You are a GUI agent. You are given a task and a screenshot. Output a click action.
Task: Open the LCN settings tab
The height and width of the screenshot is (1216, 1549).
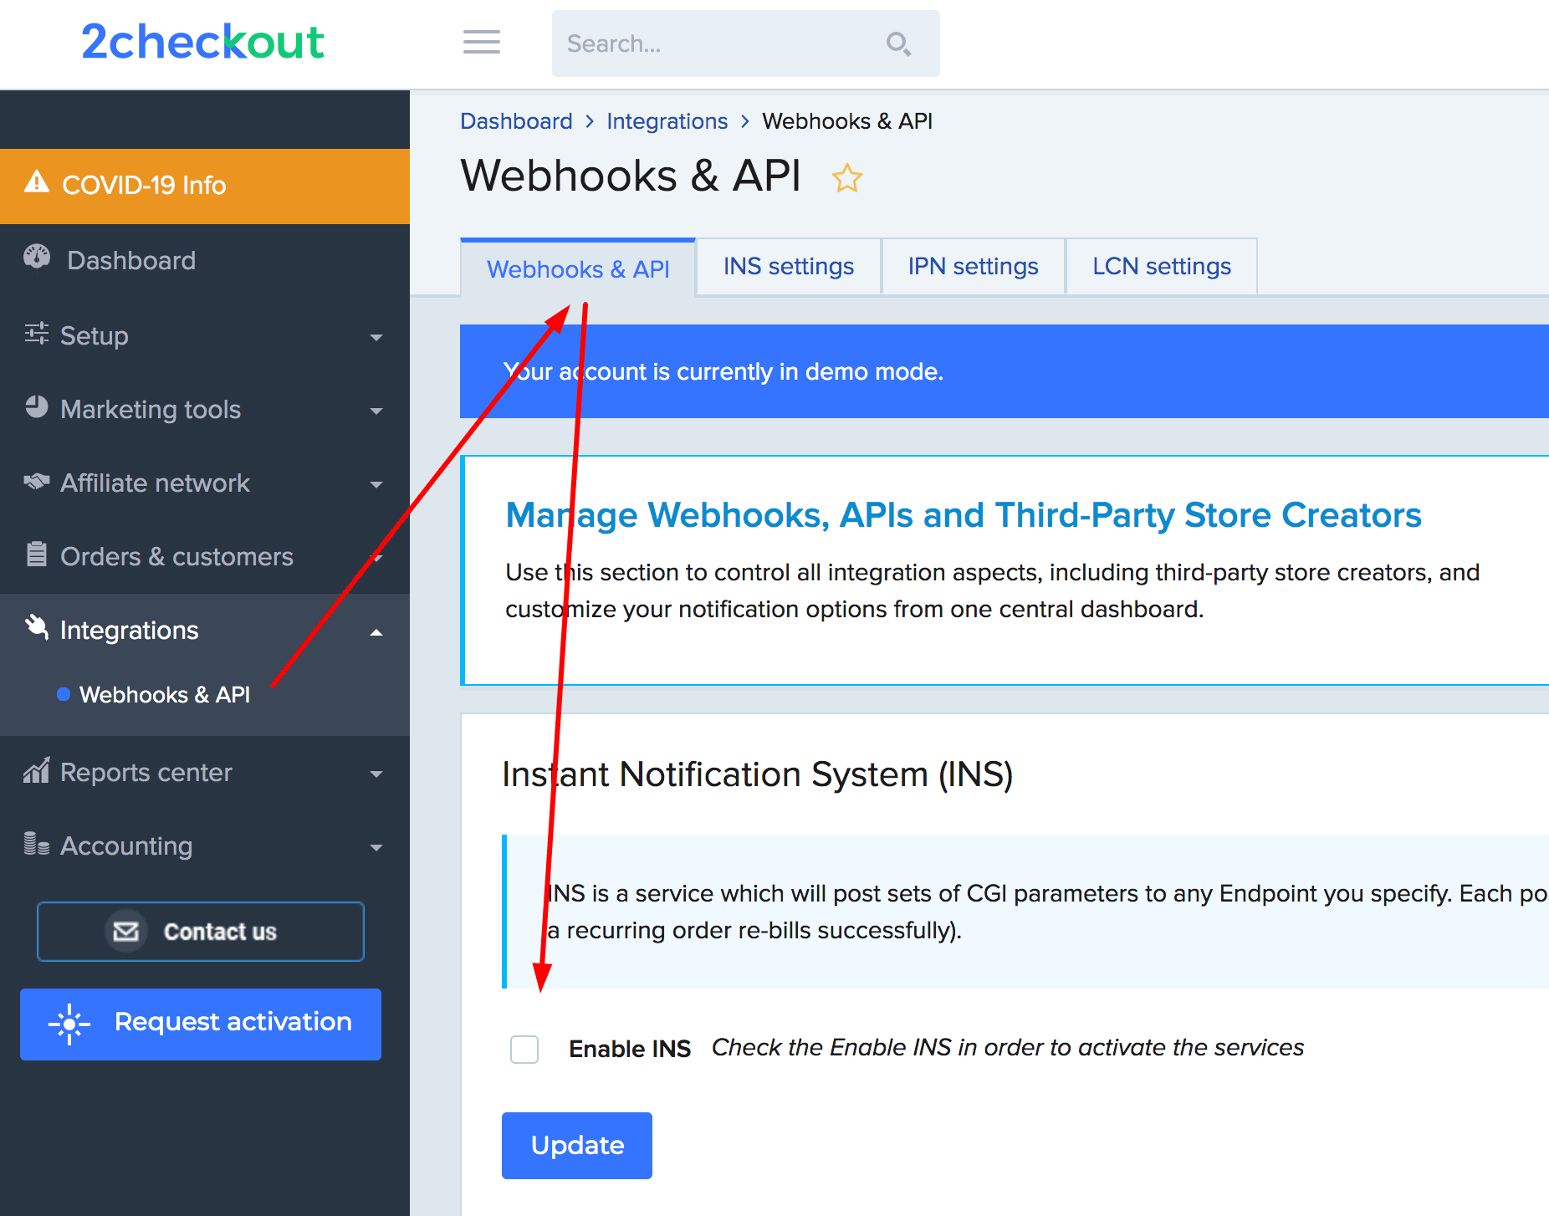tap(1161, 267)
